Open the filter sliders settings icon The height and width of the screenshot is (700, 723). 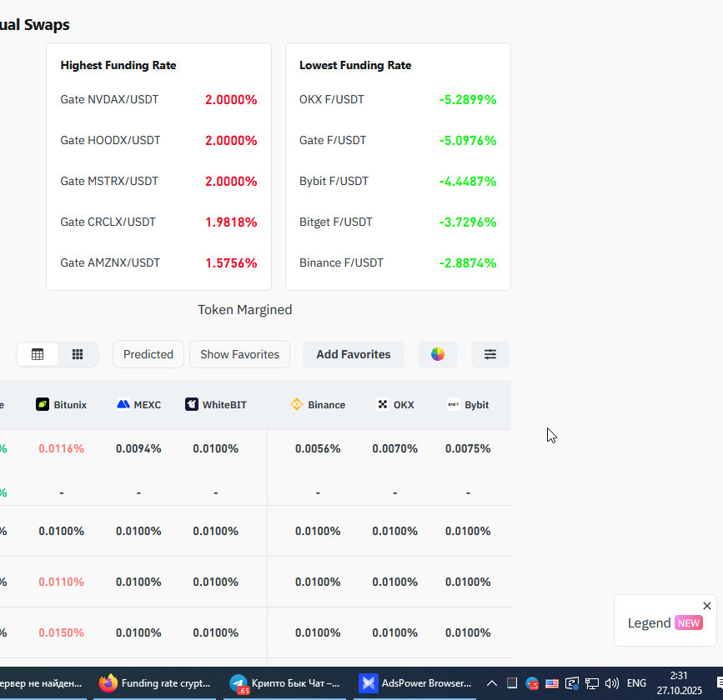pos(490,354)
